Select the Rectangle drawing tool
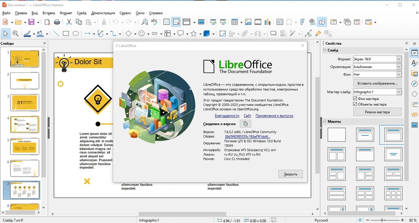 [x=66, y=34]
